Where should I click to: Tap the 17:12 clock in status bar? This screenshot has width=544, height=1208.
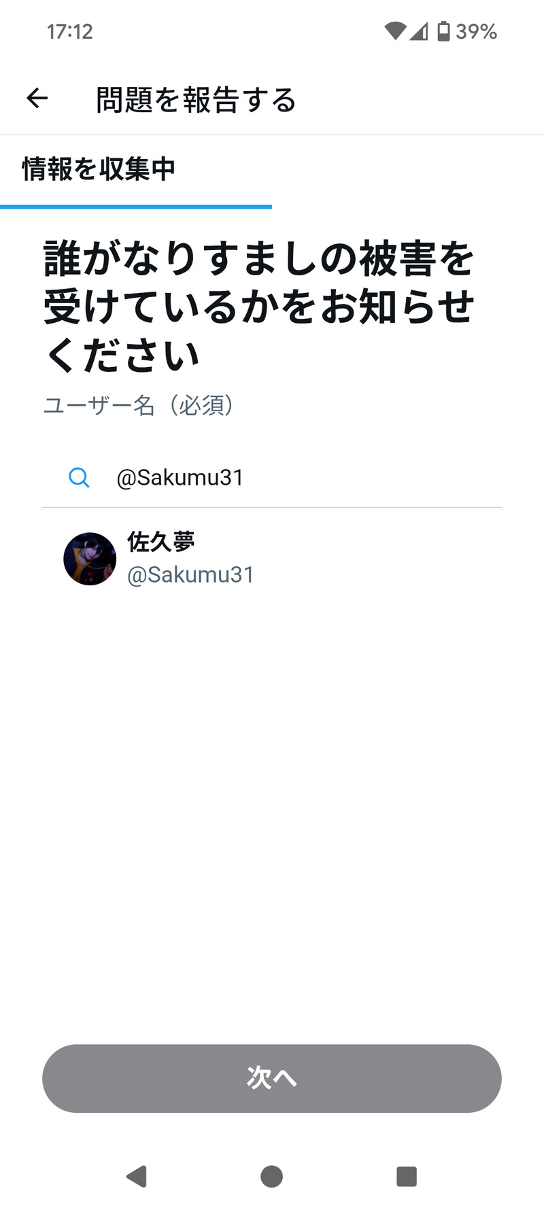(70, 31)
